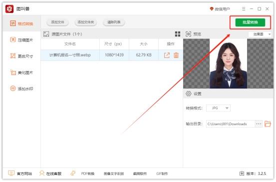Screen dimensions: 276x182
Task: Click the 图叫兽 app logo icon
Action: coord(9,9)
